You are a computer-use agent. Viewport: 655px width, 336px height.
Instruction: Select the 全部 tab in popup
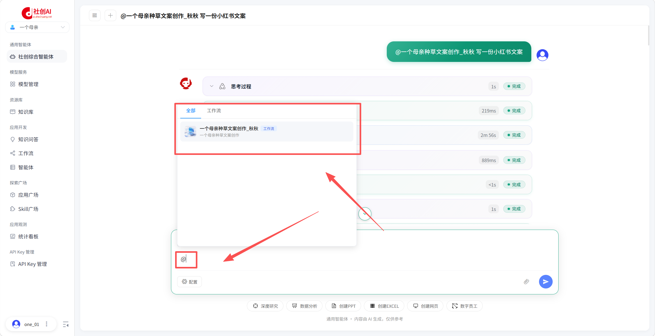(x=191, y=111)
